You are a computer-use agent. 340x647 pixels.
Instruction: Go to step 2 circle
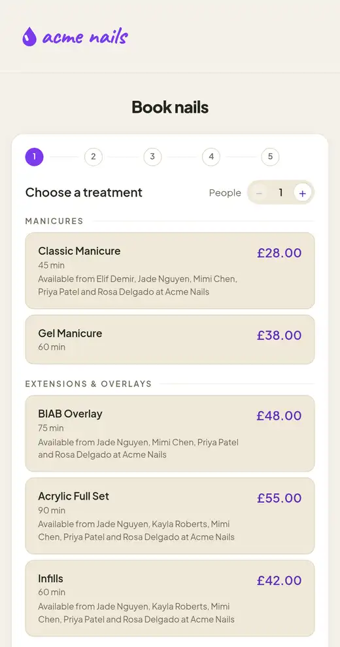pyautogui.click(x=93, y=157)
